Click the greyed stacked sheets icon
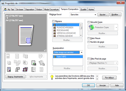This screenshot has height=91, width=126. 9,63
